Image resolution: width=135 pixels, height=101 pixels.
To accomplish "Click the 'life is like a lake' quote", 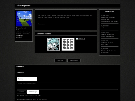I will coord(65,16).
